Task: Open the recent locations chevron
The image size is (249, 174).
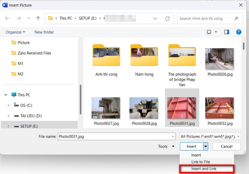Action: point(29,18)
